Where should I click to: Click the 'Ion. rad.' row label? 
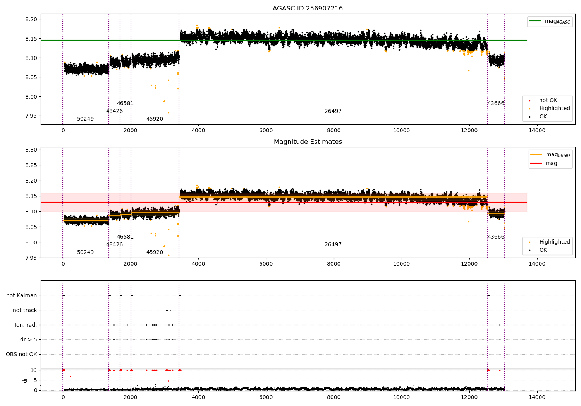26,325
